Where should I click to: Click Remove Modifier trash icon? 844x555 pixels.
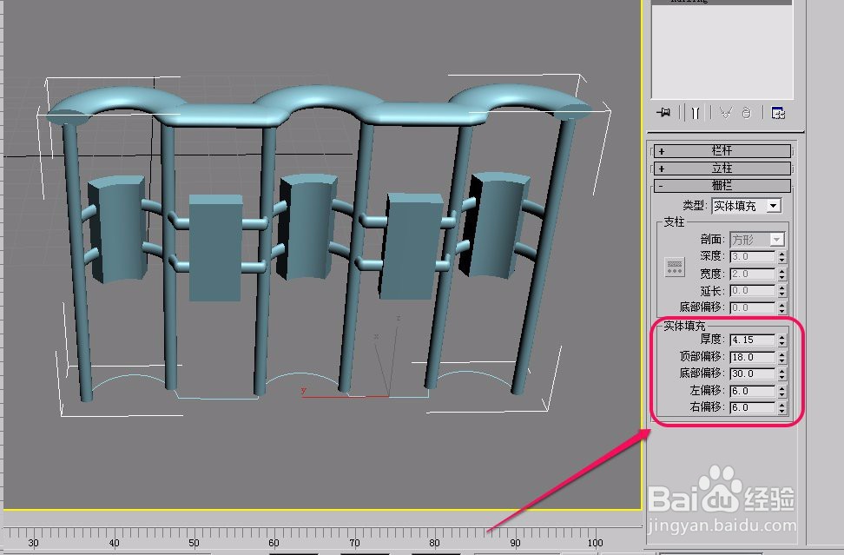pyautogui.click(x=746, y=113)
